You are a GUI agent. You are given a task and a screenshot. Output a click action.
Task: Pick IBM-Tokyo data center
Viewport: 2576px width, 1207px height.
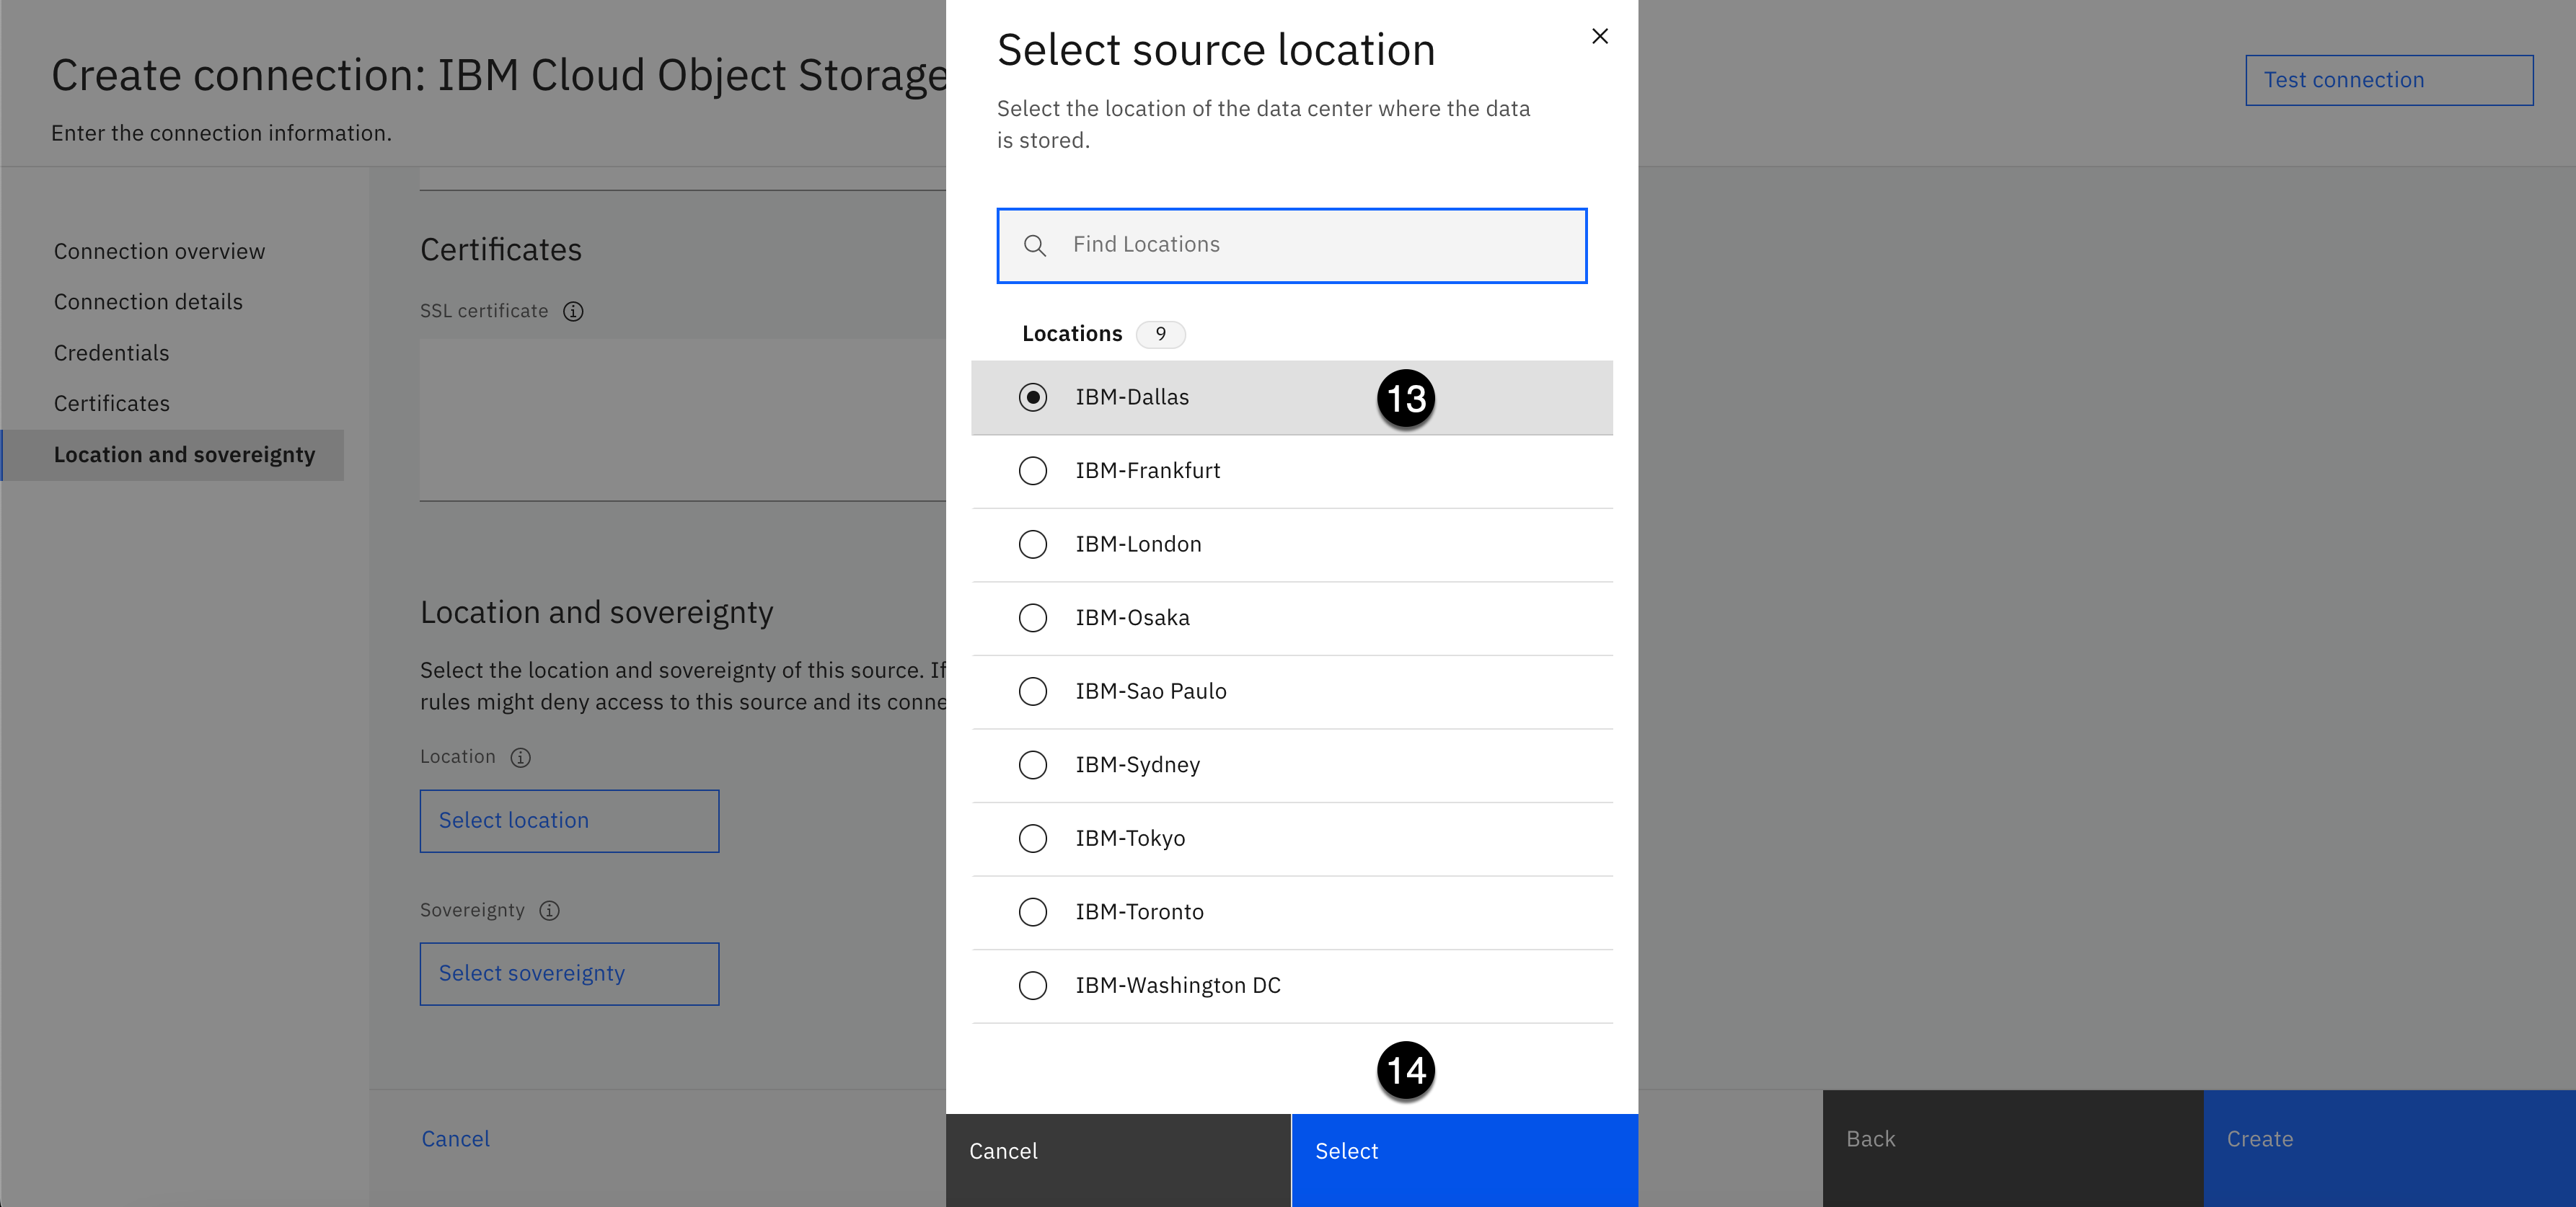click(x=1032, y=839)
